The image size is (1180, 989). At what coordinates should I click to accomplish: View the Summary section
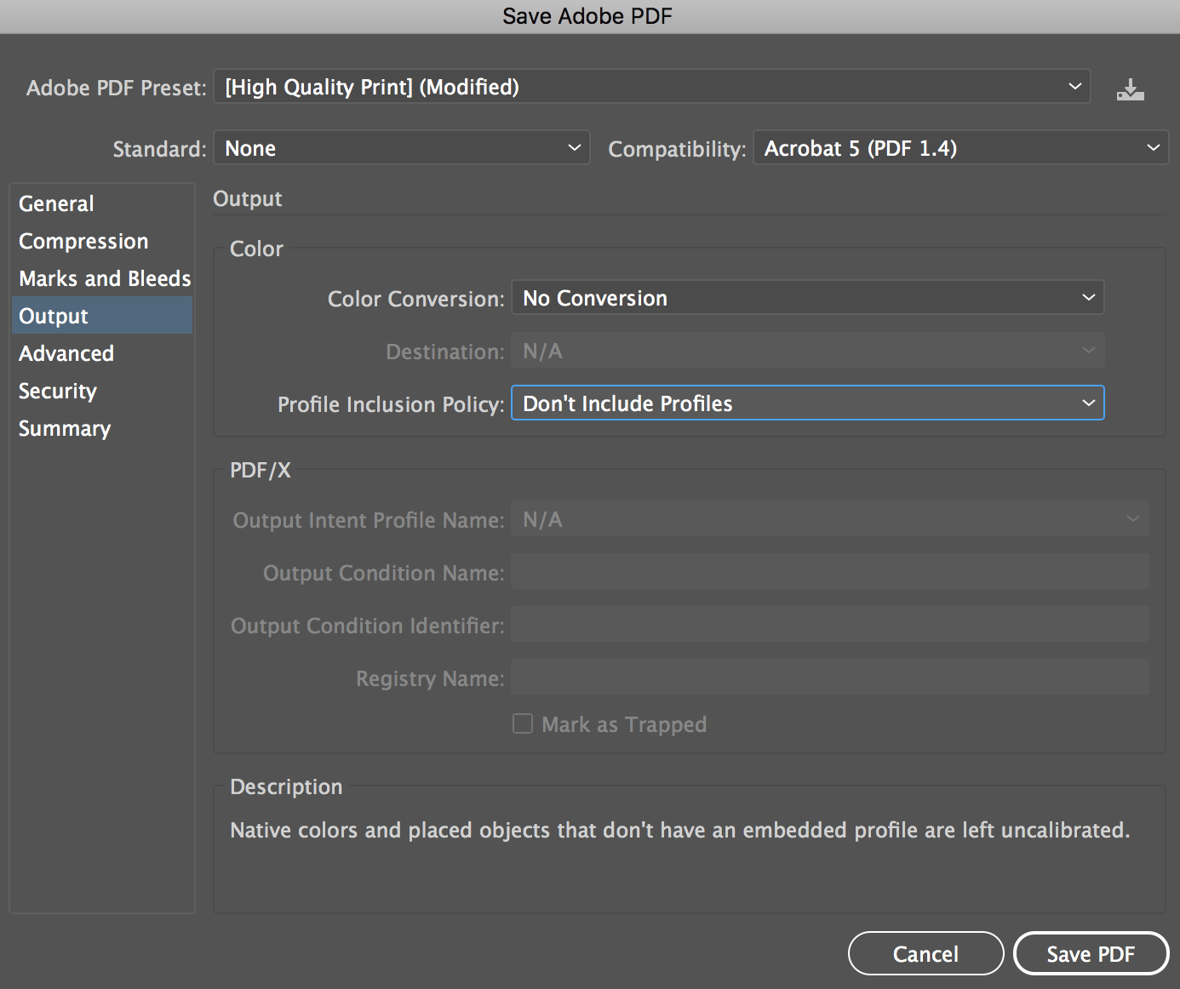[x=101, y=428]
